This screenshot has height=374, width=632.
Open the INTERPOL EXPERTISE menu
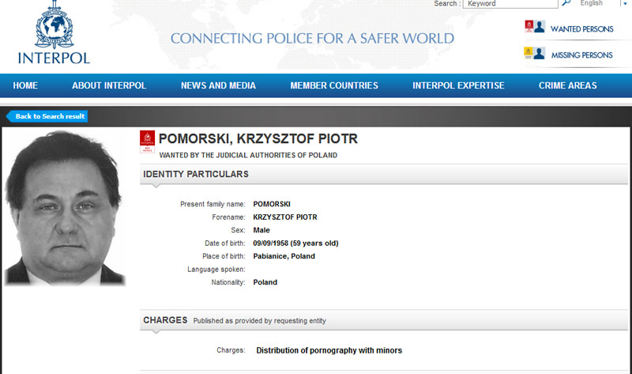[458, 85]
